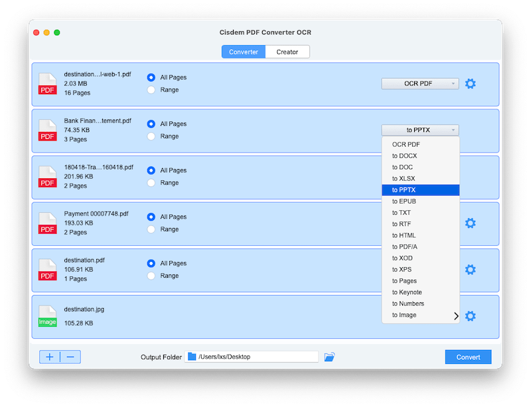531x407 pixels.
Task: Expand the to Image submenu arrow
Action: click(x=456, y=316)
